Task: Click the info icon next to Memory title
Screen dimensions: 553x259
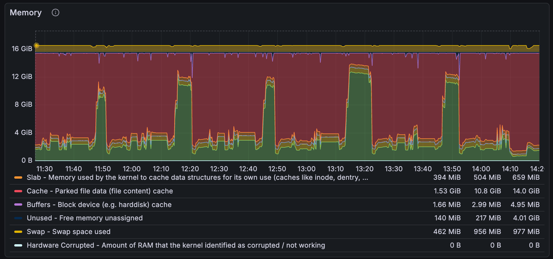Action: (56, 12)
